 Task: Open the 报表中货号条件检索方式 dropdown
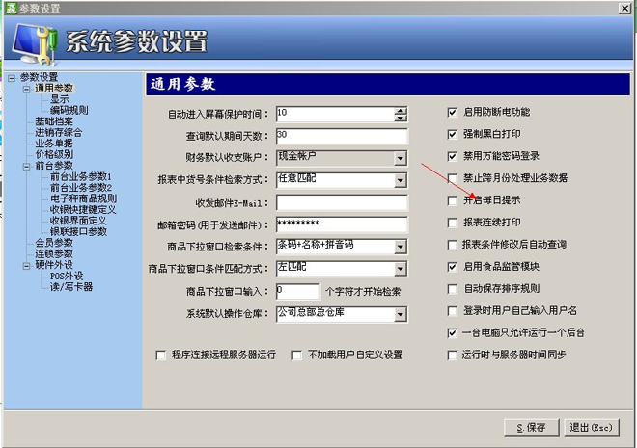[x=401, y=180]
